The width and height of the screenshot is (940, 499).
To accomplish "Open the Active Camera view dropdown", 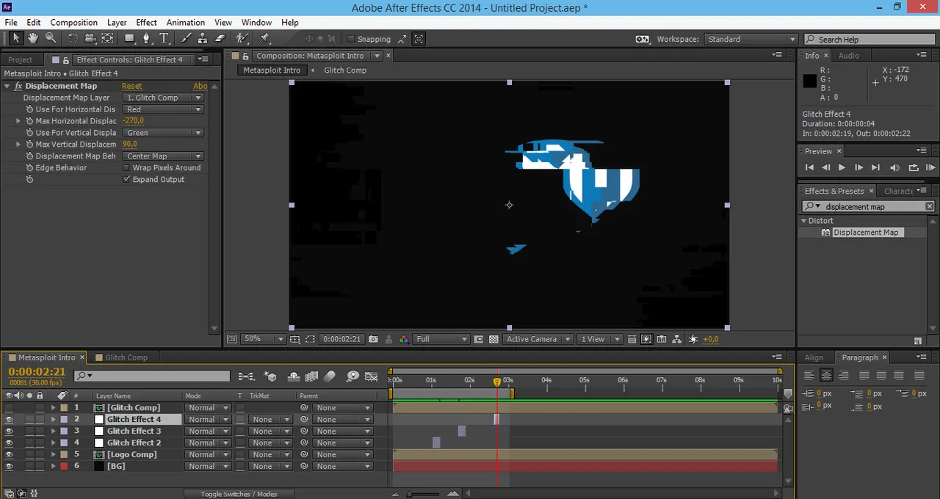I will pyautogui.click(x=539, y=339).
